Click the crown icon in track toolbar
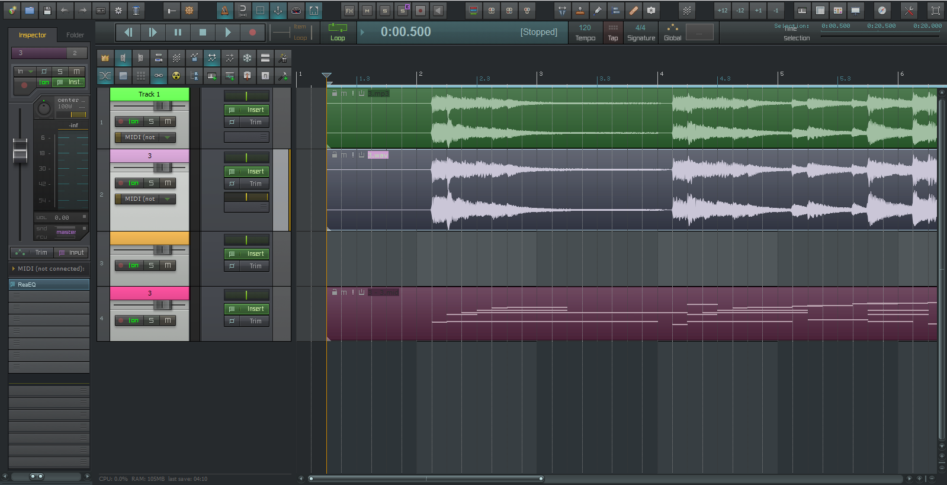Screen dimensions: 947x485 tap(105, 57)
